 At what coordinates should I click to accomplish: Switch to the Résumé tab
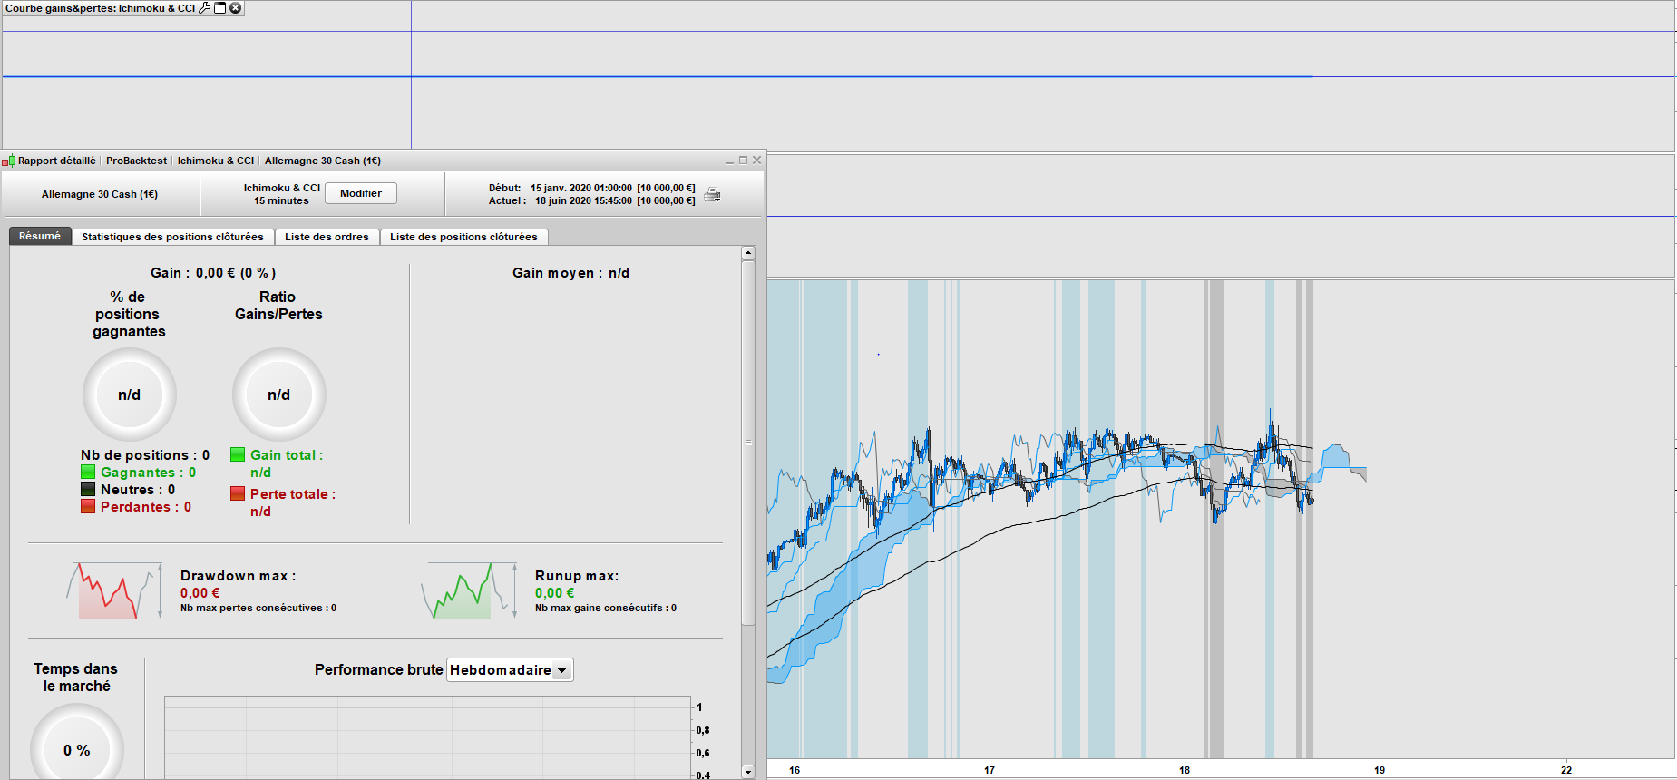(x=40, y=236)
